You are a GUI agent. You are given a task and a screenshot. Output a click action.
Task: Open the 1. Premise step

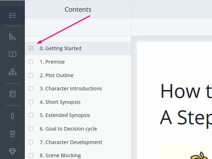[52, 62]
